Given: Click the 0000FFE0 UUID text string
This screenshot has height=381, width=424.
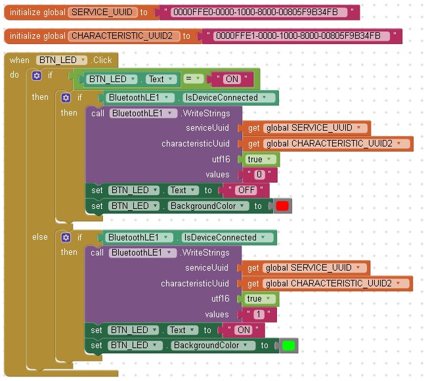Looking at the screenshot, I should (259, 12).
